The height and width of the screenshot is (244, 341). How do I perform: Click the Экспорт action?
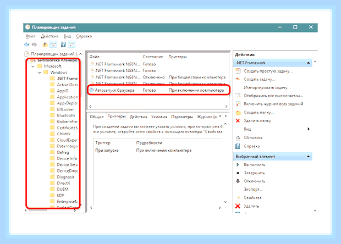coord(253,189)
